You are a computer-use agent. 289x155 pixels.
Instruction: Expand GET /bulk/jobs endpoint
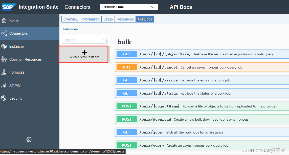tap(202, 132)
